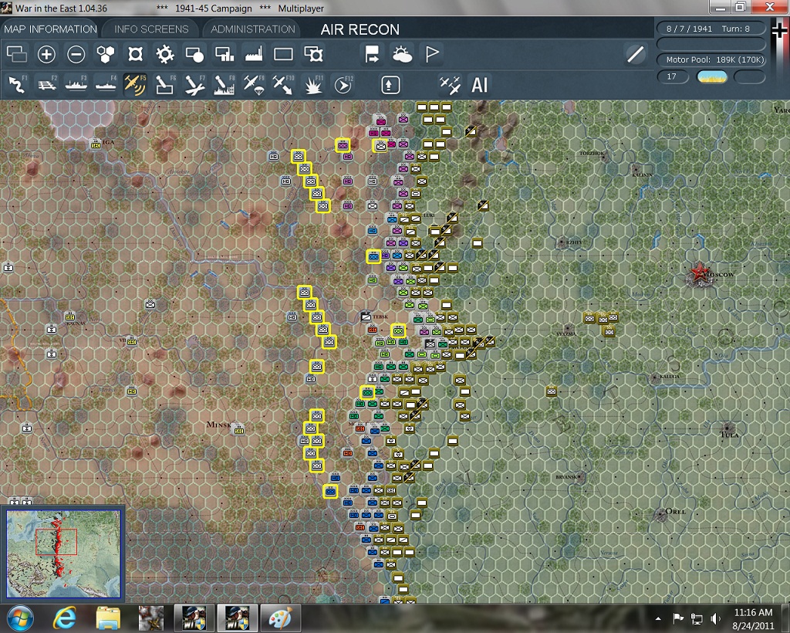Zoom out with the minus icon
The width and height of the screenshot is (790, 633).
(x=76, y=54)
